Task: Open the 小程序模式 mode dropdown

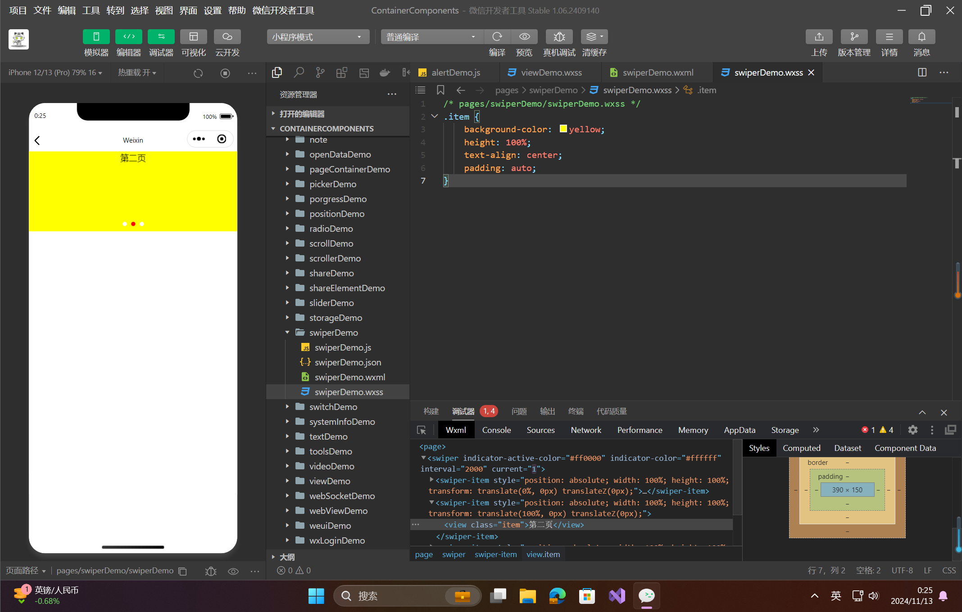Action: click(x=318, y=36)
